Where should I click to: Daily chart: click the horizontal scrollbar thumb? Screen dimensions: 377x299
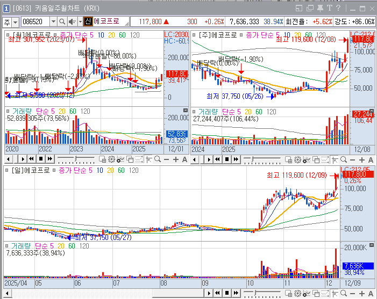point(179,293)
